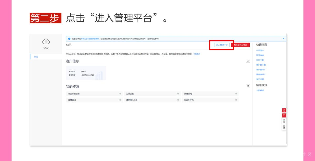Open the 了解更多 link

(x=197, y=54)
